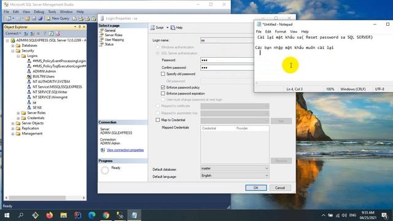Viewport: 393px width, 221px height.
Task: Expand the Server Roles folder in tree
Action: (18, 113)
